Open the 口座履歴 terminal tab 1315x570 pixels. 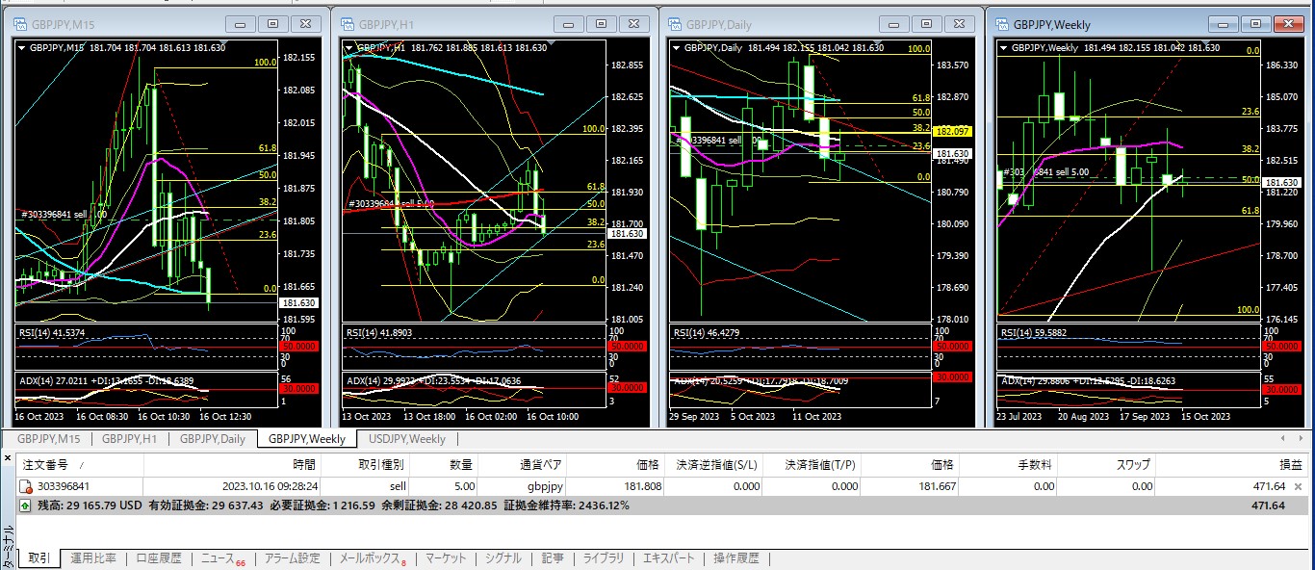tap(158, 558)
